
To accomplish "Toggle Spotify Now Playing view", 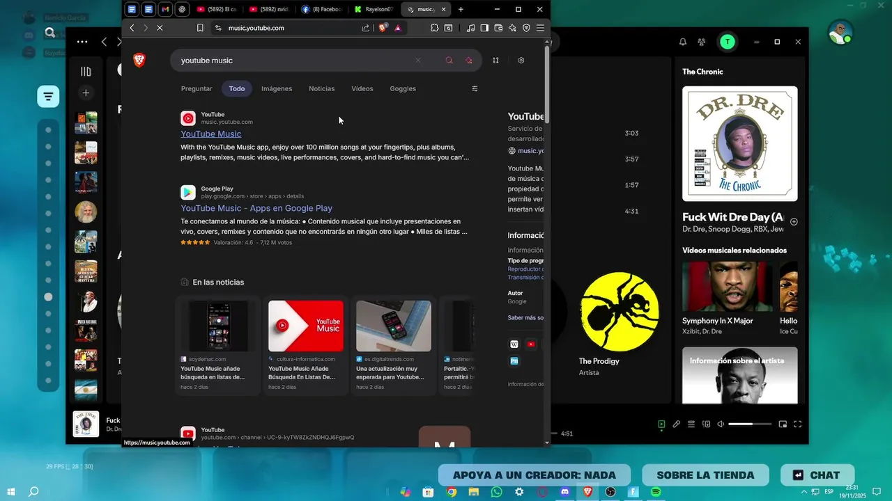I will [661, 424].
